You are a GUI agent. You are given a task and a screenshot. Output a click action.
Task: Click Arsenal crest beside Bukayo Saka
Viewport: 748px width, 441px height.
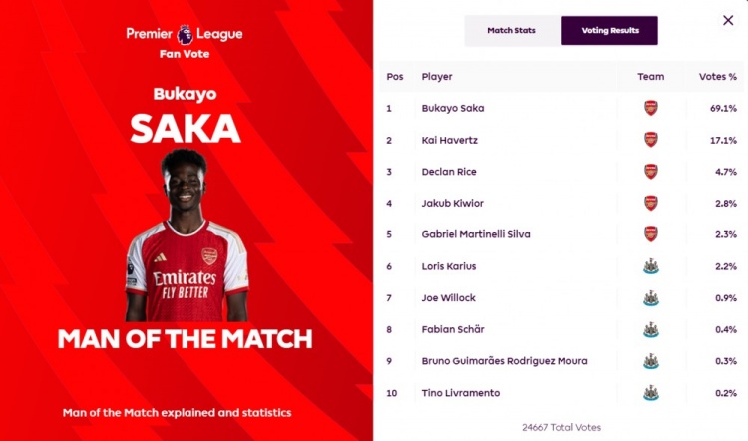coord(650,108)
